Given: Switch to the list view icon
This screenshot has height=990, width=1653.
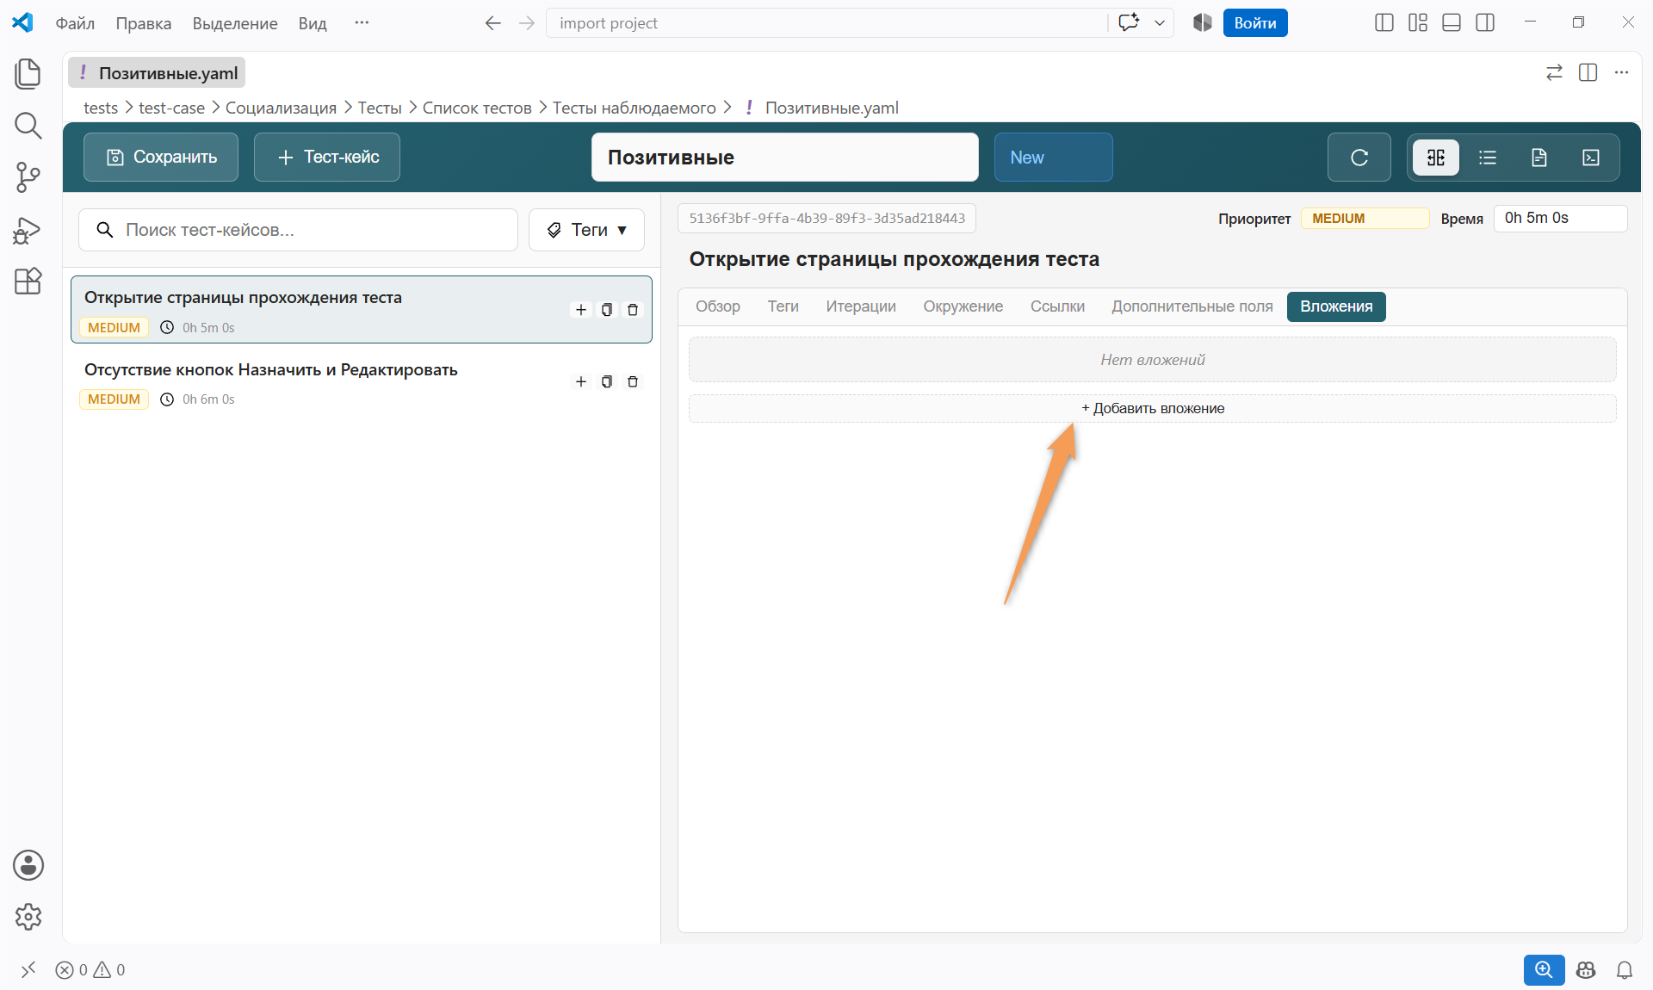Looking at the screenshot, I should tap(1488, 158).
